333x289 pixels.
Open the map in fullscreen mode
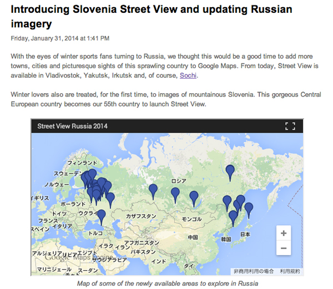pyautogui.click(x=290, y=126)
